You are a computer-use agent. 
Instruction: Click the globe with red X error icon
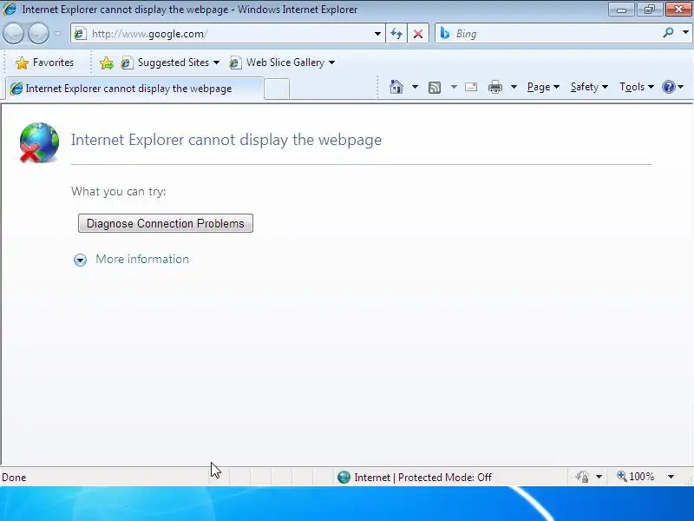[39, 142]
